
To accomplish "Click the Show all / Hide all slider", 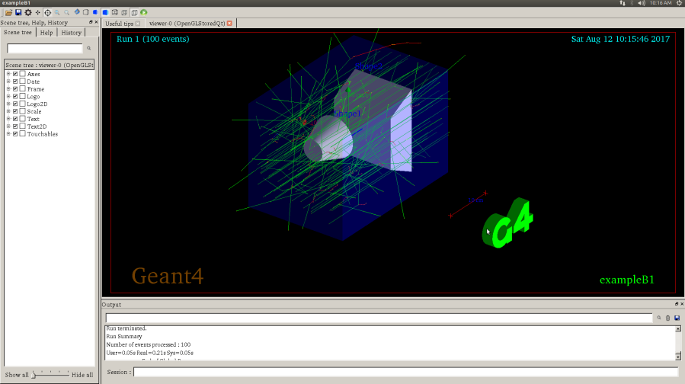I will click(x=50, y=375).
